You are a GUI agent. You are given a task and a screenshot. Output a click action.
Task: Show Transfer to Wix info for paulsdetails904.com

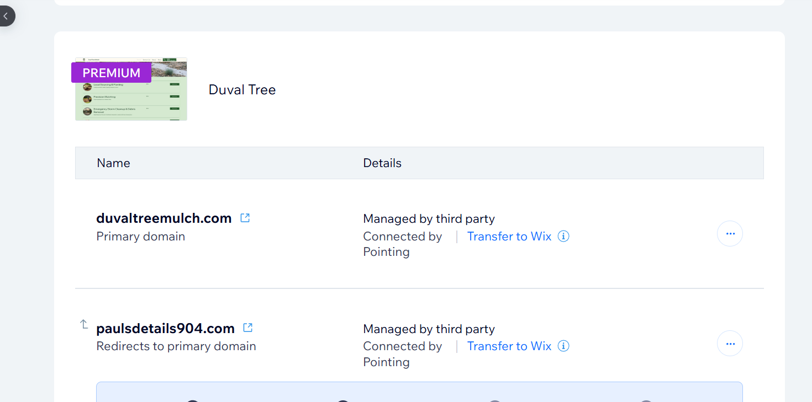point(563,346)
